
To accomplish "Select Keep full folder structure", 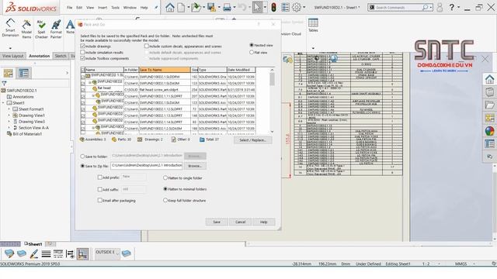I will tap(165, 200).
